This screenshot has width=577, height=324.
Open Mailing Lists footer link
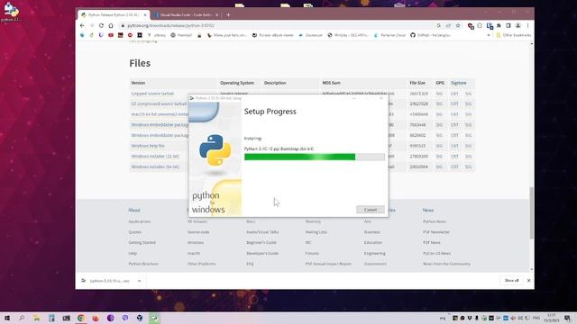pos(316,232)
